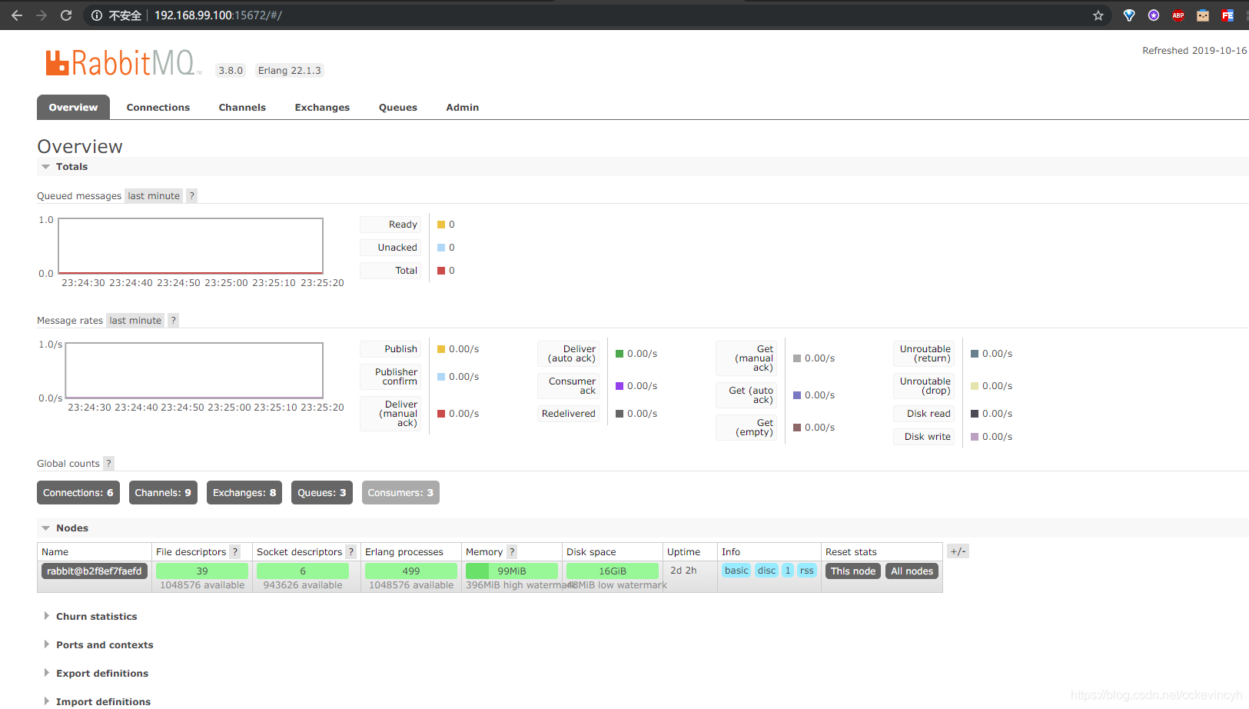Click the Erlang processes 499 bar

pos(411,571)
